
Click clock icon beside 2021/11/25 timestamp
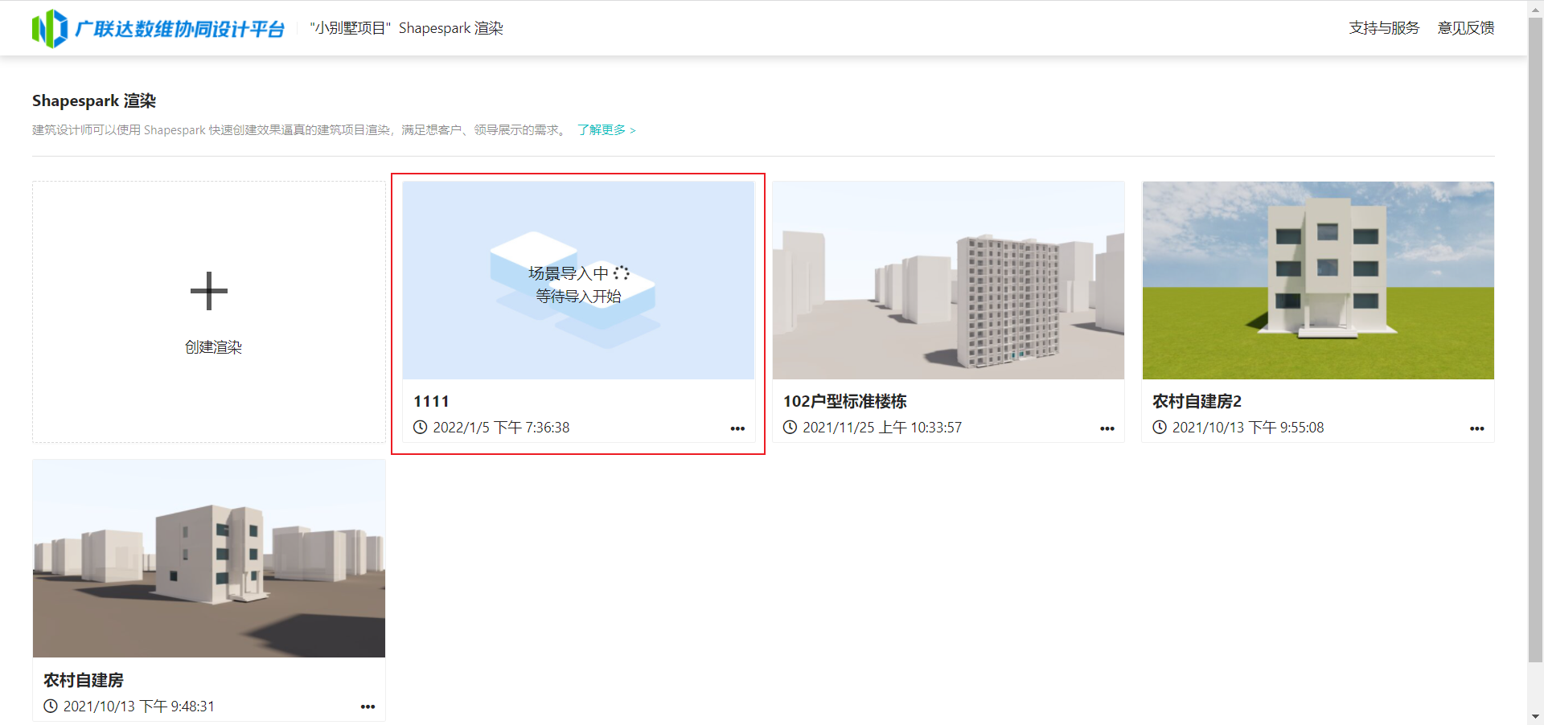(x=790, y=428)
